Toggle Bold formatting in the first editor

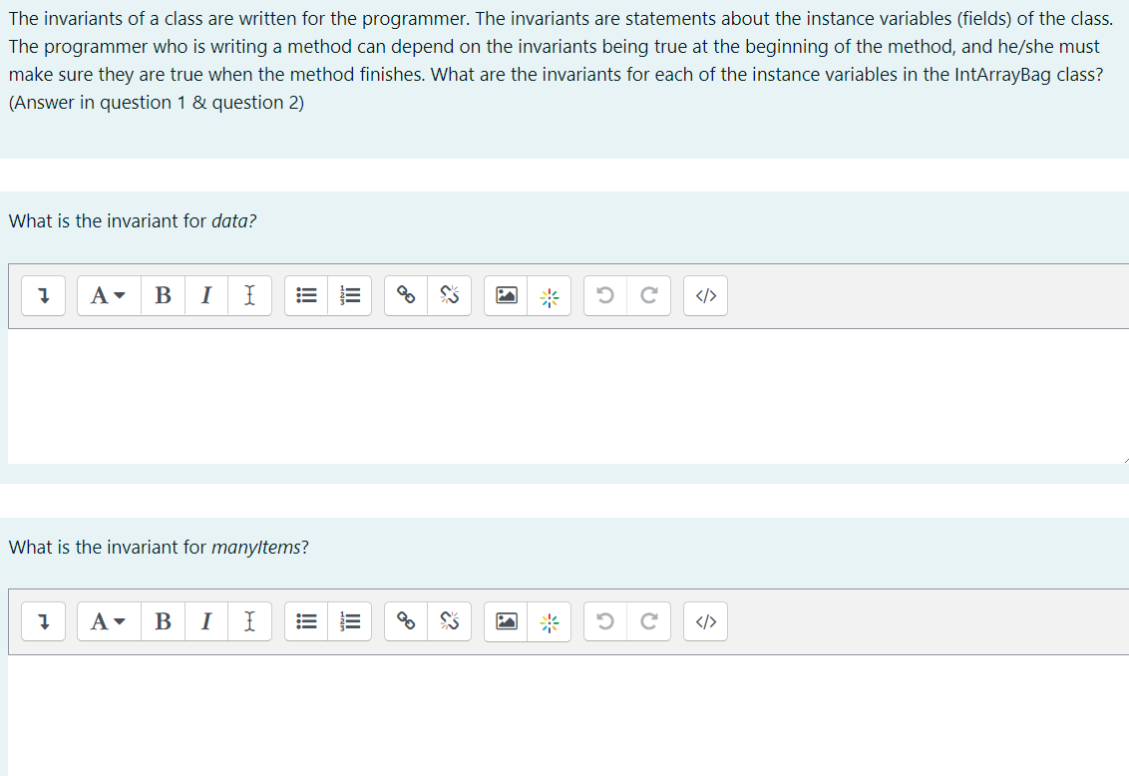pos(163,295)
